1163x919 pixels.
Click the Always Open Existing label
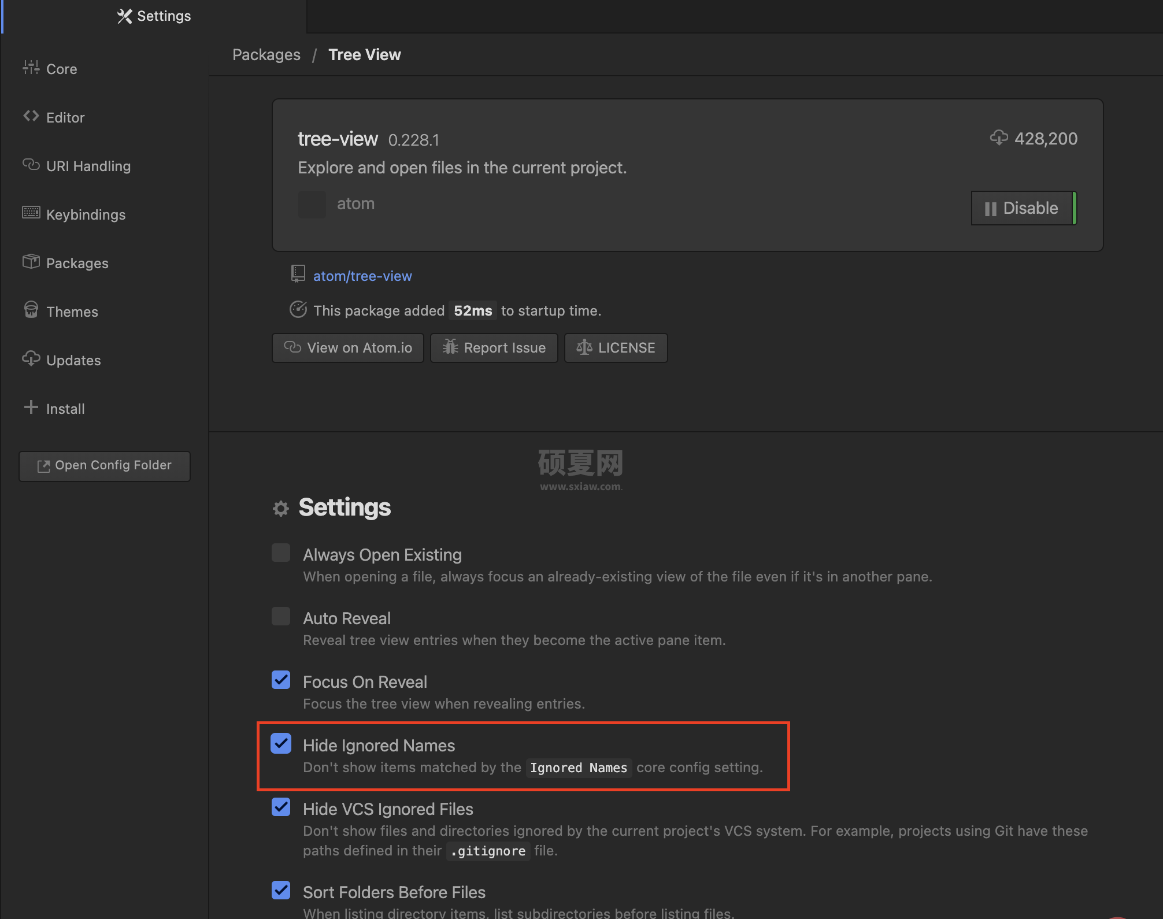[382, 555]
